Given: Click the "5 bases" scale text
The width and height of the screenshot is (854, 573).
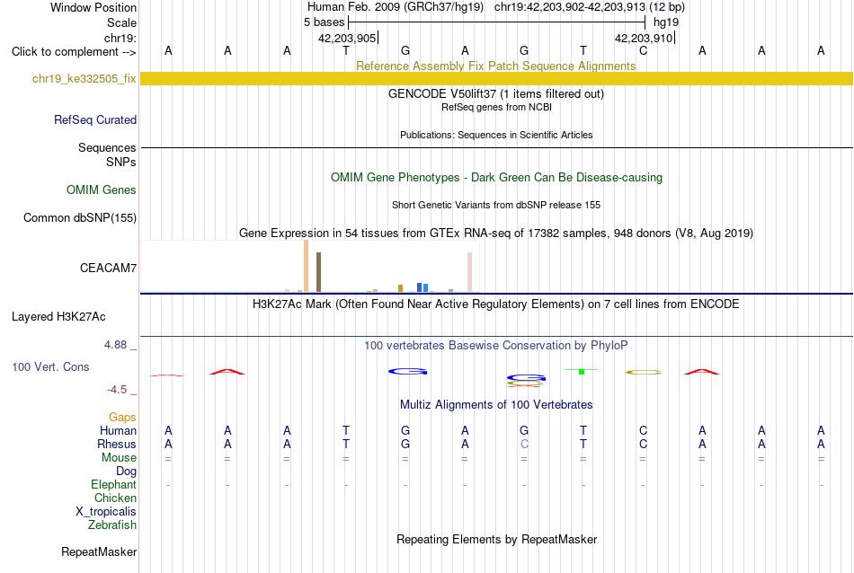Looking at the screenshot, I should (x=324, y=22).
